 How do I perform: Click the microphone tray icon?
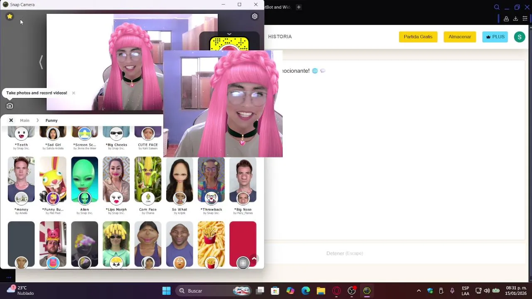click(452, 291)
